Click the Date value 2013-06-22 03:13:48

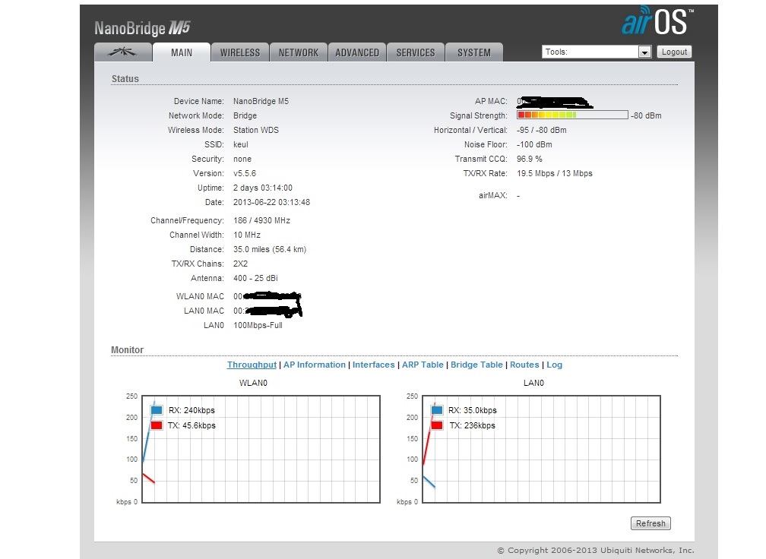coord(271,202)
